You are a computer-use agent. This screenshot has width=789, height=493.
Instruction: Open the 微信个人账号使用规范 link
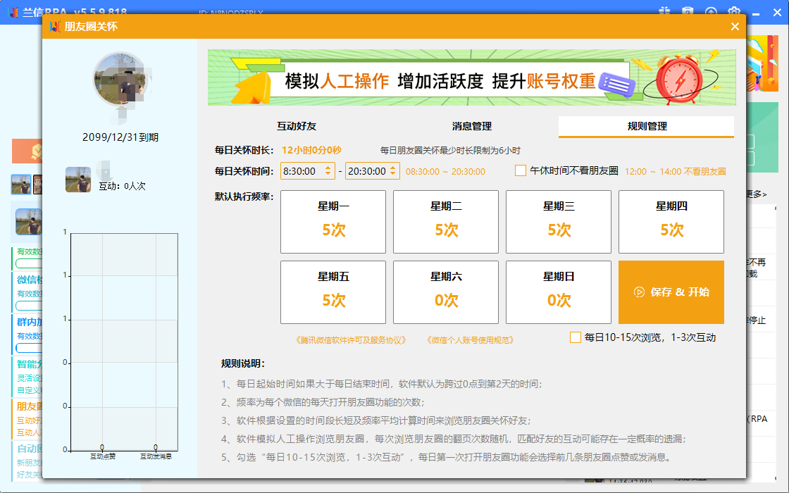pos(470,340)
